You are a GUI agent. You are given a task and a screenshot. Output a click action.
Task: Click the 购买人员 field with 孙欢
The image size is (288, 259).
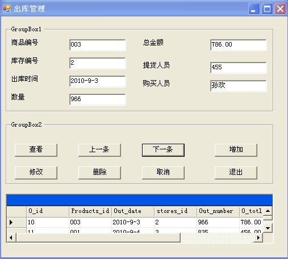coord(239,86)
